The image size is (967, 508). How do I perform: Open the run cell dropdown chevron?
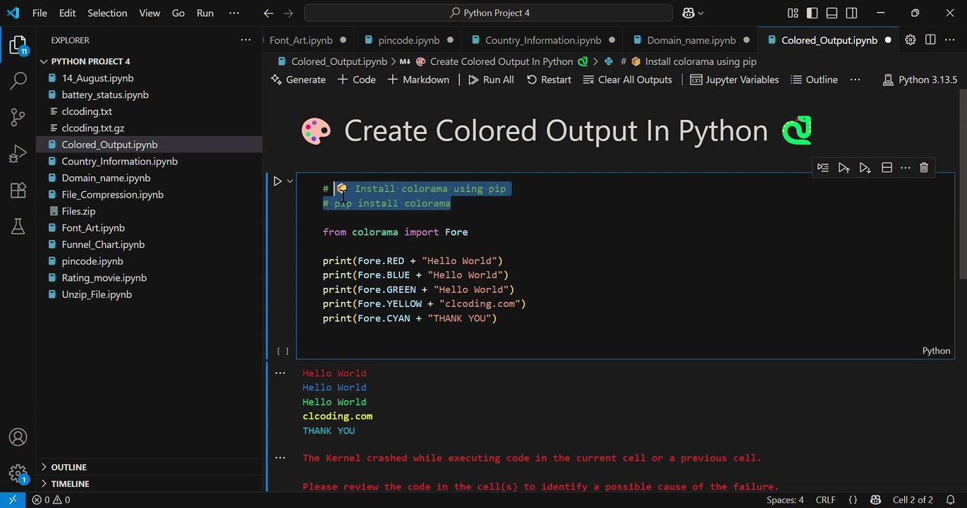click(290, 181)
